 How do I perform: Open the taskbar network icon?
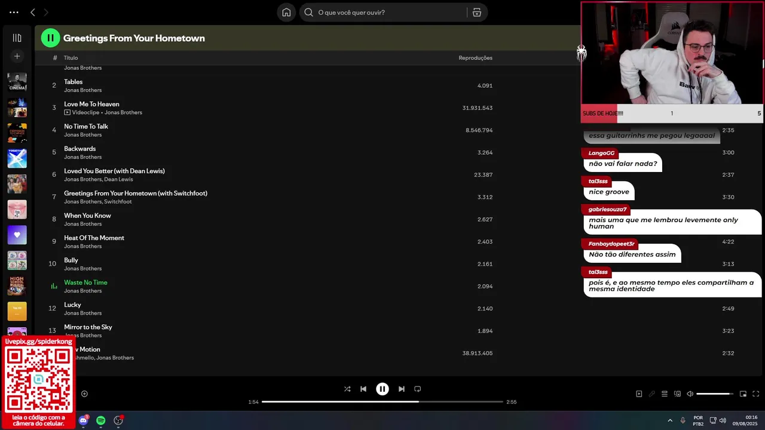click(x=713, y=420)
